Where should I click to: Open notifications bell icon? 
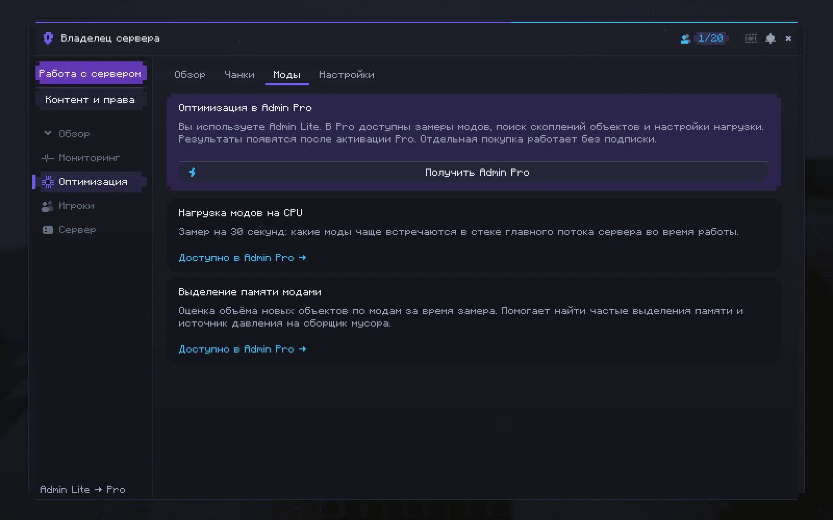pyautogui.click(x=771, y=38)
